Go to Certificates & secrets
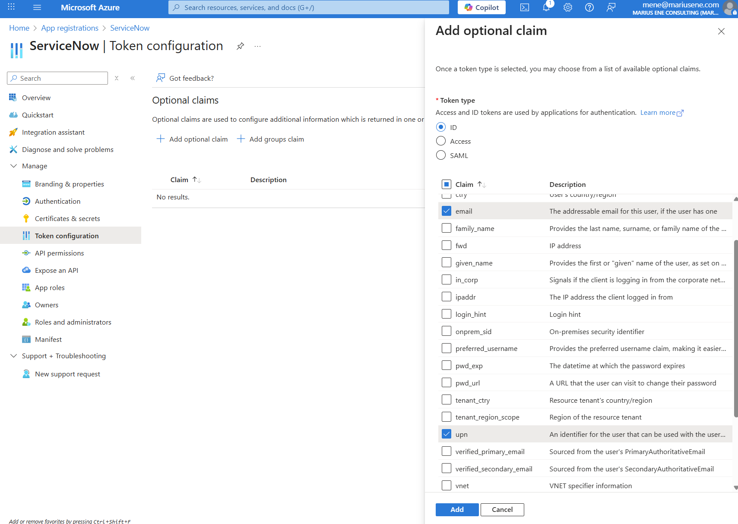The width and height of the screenshot is (738, 524). pos(67,218)
